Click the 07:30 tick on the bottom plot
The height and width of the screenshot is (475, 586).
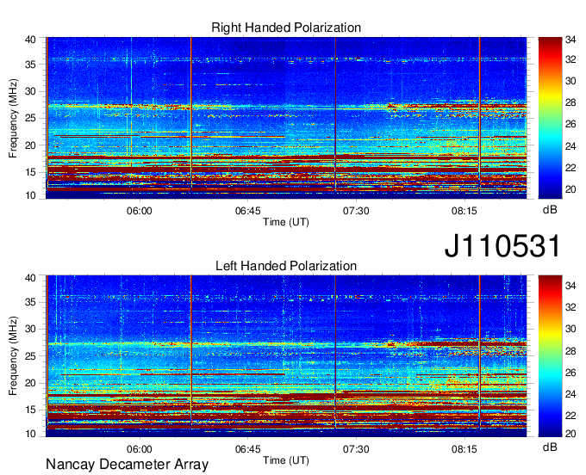pos(356,449)
